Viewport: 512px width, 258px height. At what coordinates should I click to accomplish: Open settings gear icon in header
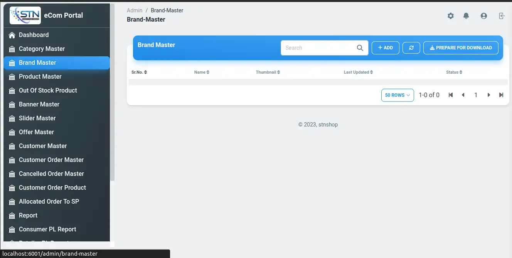tap(450, 16)
